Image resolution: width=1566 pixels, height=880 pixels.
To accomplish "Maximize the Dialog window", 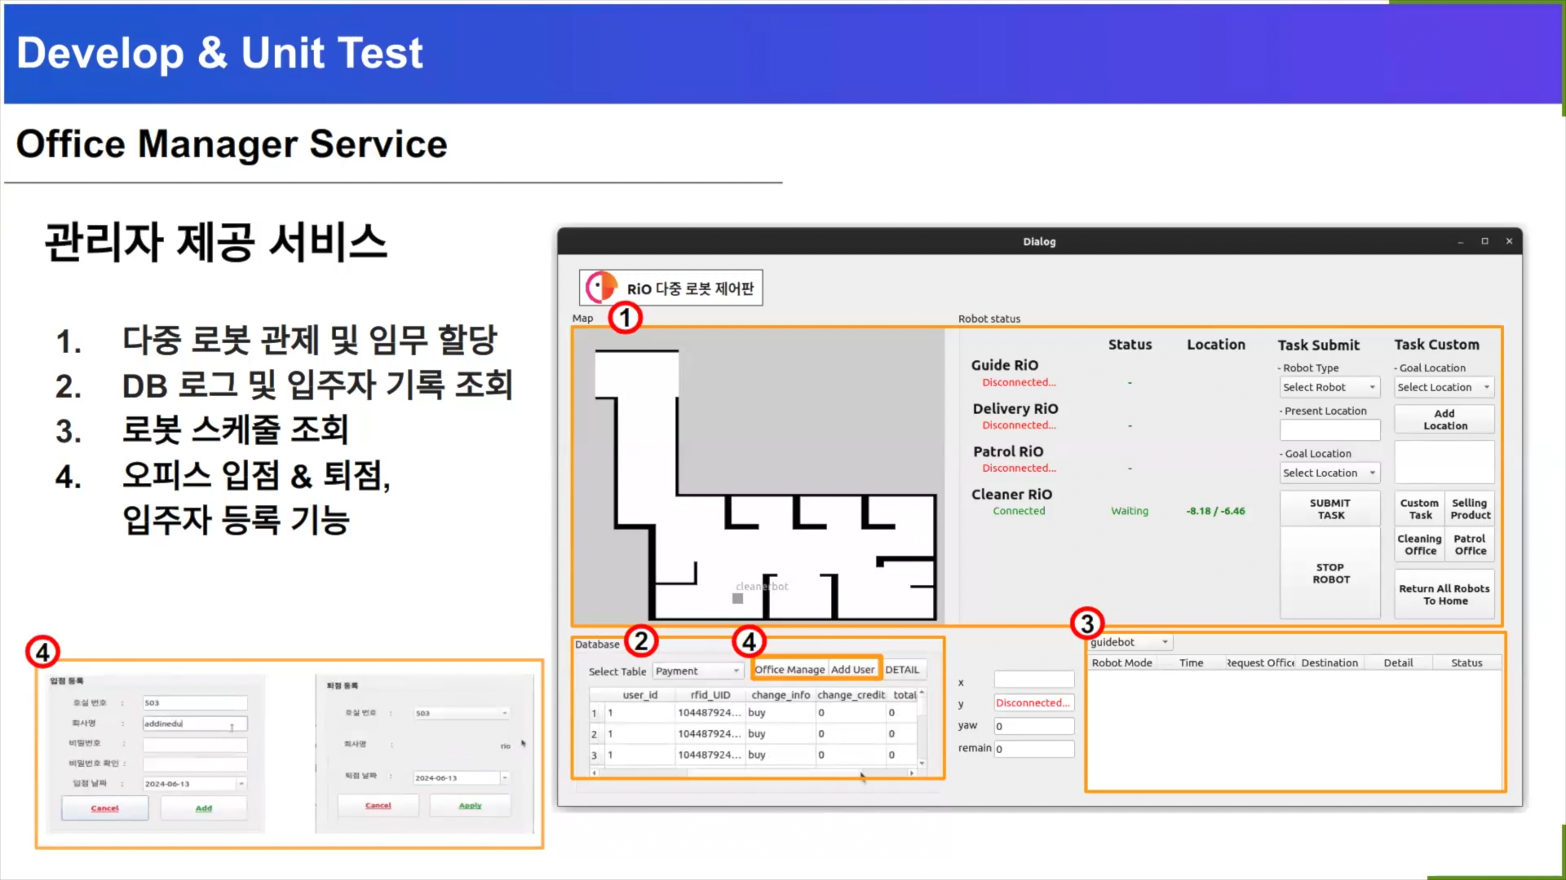I will click(x=1484, y=241).
